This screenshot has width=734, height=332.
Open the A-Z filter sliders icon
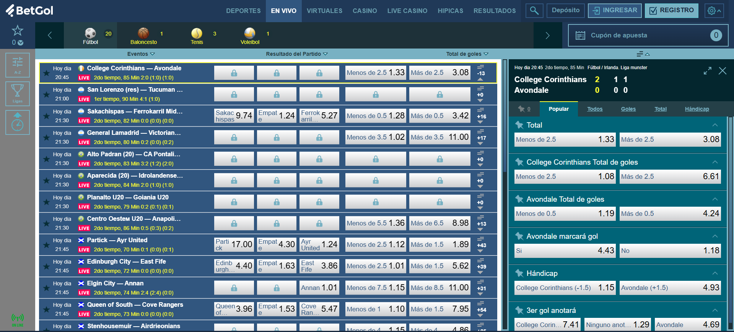point(18,65)
